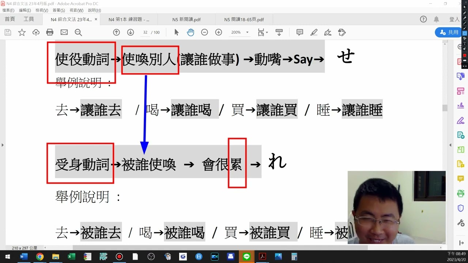Screen dimensions: 468x263
Task: Activate the selection arrow tool
Action: (177, 33)
